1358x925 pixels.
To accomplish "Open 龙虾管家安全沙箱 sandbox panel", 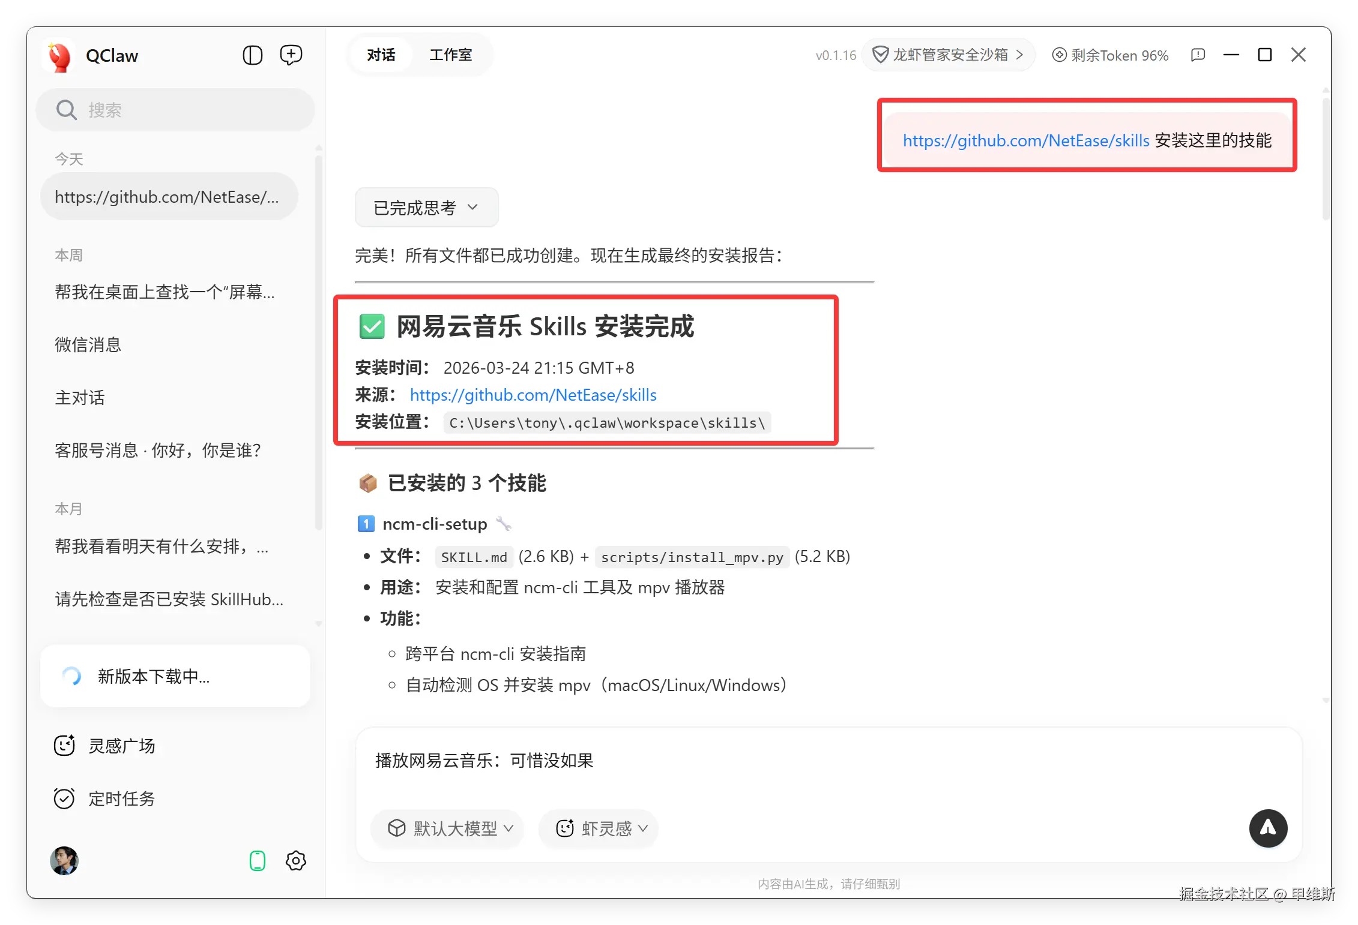I will 948,55.
